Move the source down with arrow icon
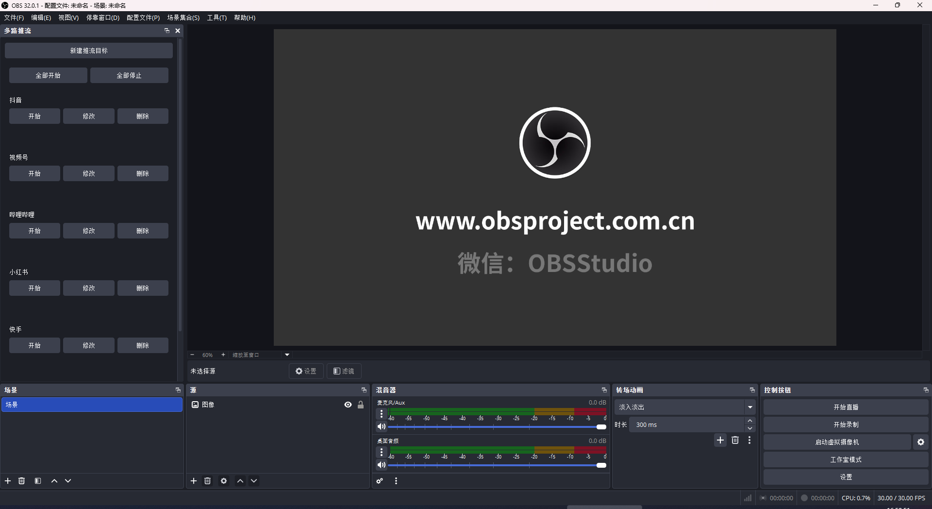This screenshot has width=932, height=509. 254,481
